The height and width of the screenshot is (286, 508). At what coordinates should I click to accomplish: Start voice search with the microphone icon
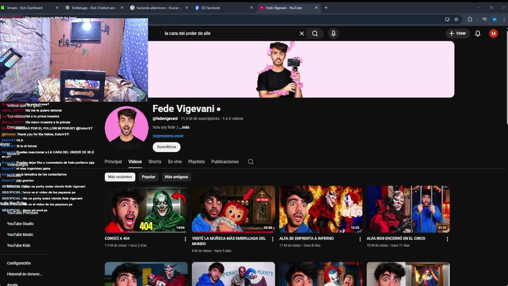333,33
